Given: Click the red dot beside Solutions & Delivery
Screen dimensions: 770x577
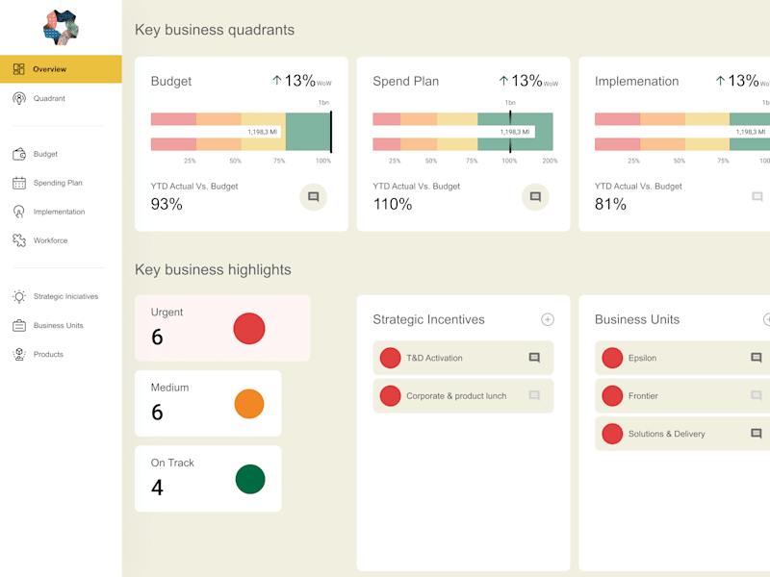Looking at the screenshot, I should coord(612,434).
